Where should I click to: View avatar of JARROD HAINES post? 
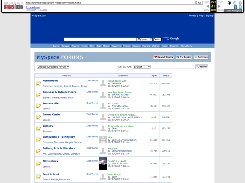pyautogui.click(x=103, y=94)
